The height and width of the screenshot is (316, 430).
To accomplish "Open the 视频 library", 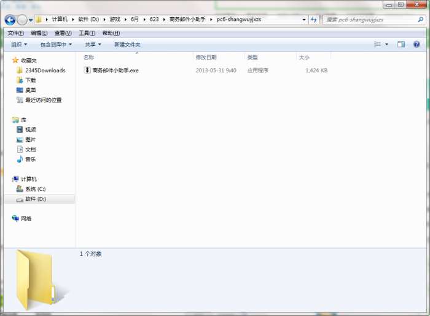I will [x=31, y=129].
